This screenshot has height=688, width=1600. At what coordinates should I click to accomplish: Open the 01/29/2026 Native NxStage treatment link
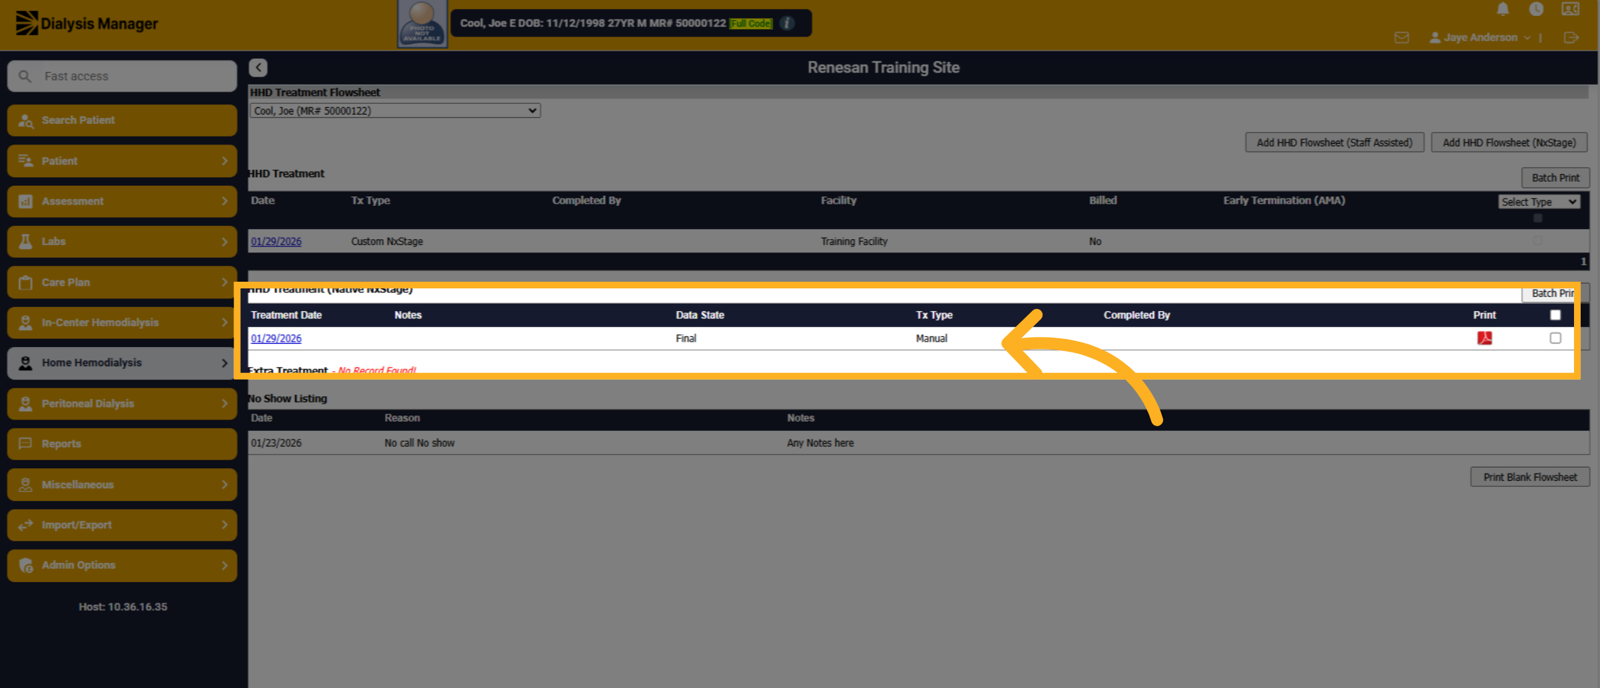(276, 338)
